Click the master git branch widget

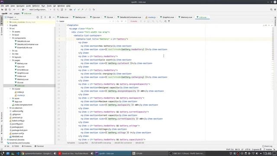pyautogui.click(x=268, y=149)
